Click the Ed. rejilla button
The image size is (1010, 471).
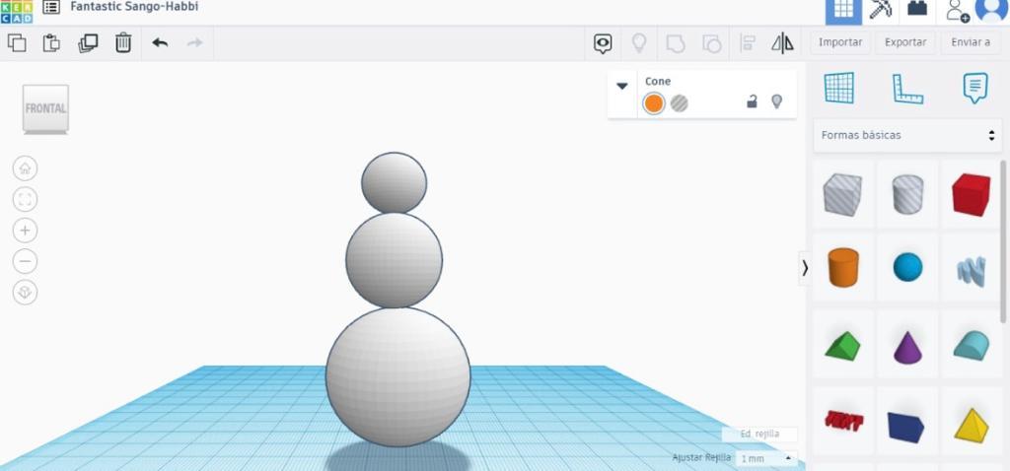759,435
